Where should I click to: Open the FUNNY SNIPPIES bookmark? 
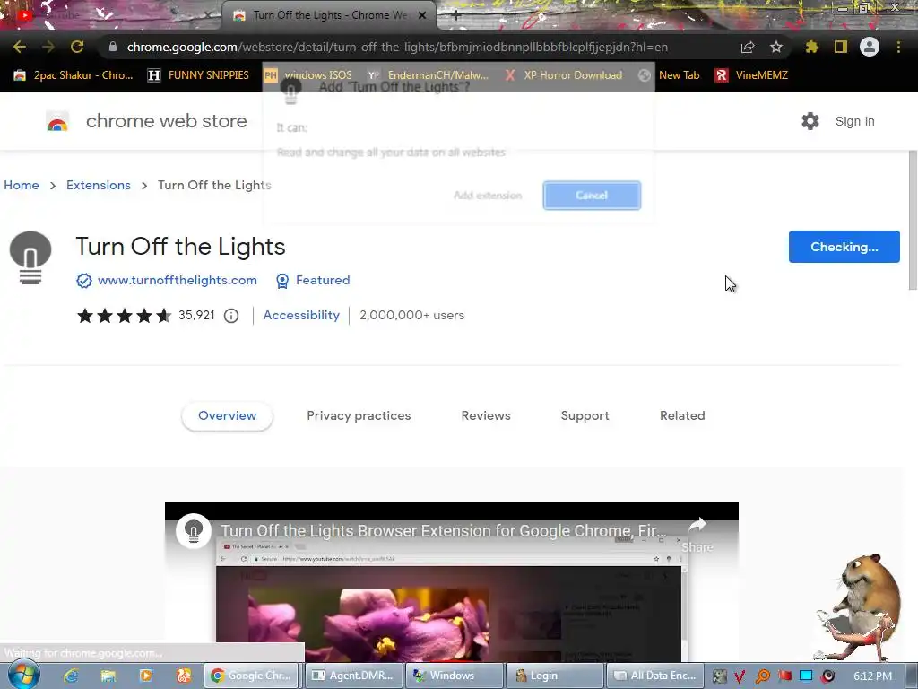pyautogui.click(x=198, y=75)
